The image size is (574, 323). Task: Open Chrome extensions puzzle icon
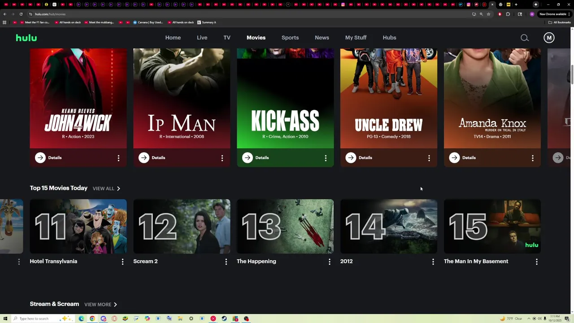(508, 14)
